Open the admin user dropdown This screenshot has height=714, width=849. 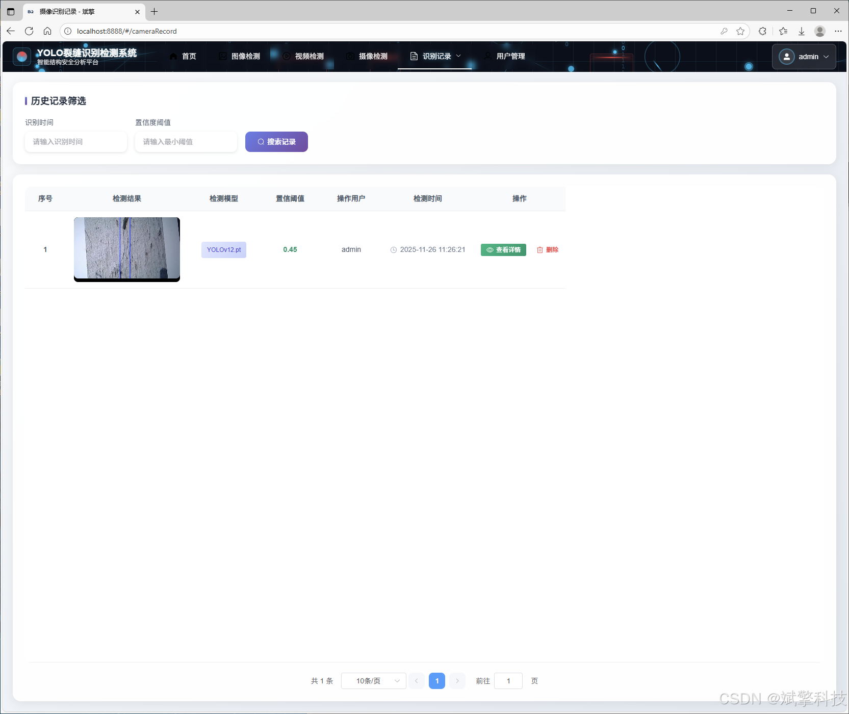pos(804,57)
